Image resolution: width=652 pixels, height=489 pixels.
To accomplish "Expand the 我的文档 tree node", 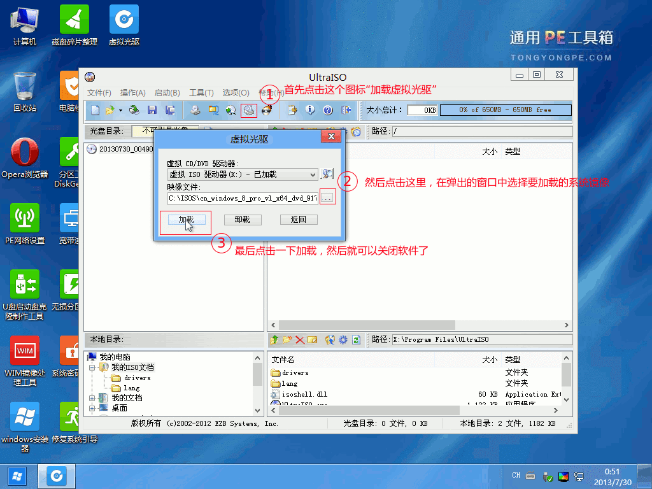I will [x=92, y=398].
